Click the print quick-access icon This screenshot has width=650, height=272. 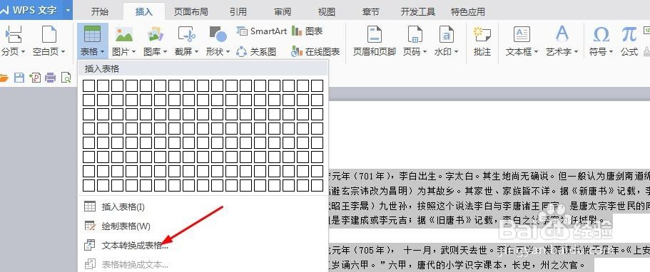click(x=50, y=78)
